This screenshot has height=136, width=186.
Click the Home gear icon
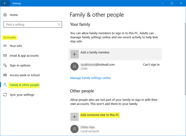pyautogui.click(x=5, y=15)
